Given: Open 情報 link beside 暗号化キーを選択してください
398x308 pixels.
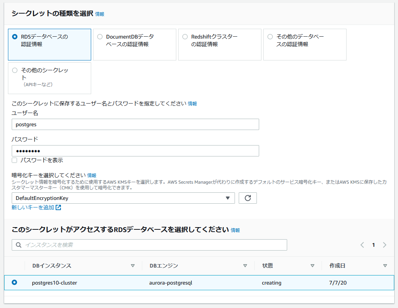Looking at the screenshot, I should (x=92, y=175).
